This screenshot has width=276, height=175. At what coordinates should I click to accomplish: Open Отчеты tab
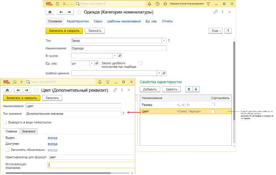[x=167, y=21]
